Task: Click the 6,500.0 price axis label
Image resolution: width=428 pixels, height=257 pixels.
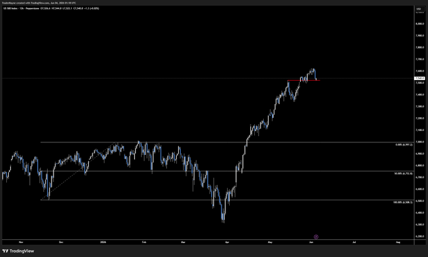Action: tap(420, 201)
